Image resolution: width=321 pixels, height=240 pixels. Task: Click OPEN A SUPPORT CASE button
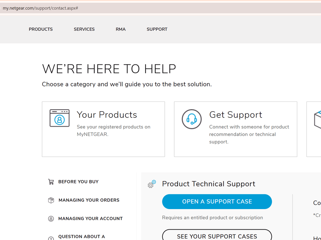pyautogui.click(x=217, y=202)
